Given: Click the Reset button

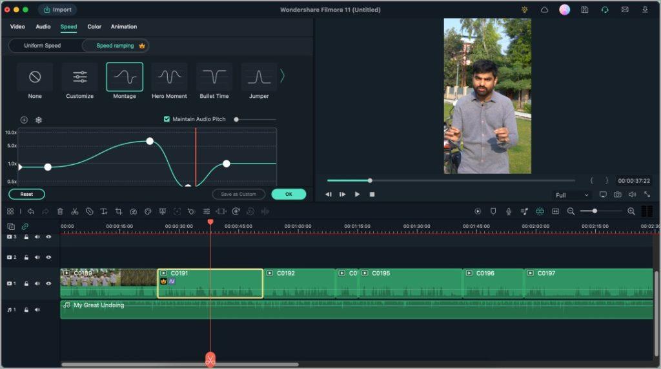Looking at the screenshot, I should [26, 194].
